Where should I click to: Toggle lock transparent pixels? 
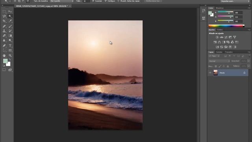click(216, 66)
